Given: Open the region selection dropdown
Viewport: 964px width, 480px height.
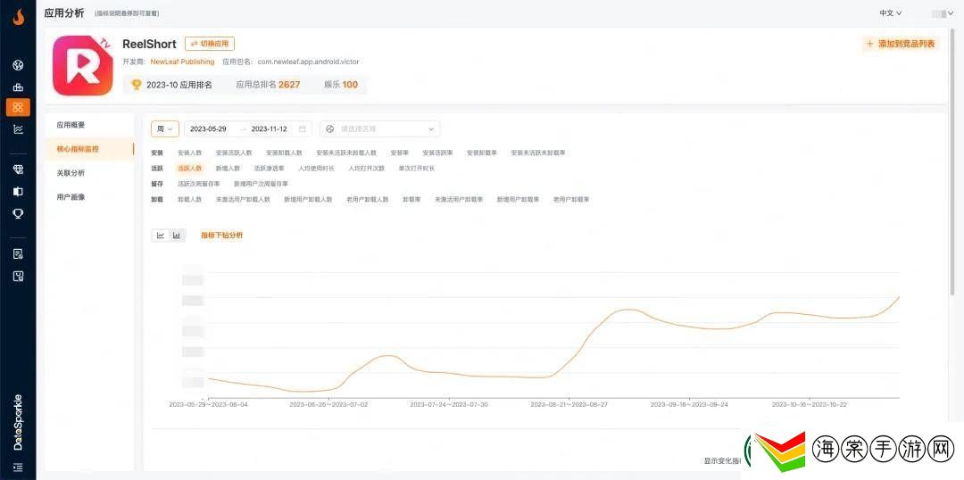Looking at the screenshot, I should click(x=380, y=129).
